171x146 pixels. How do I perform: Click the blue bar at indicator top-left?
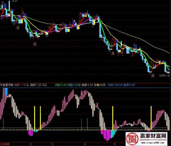tap(6, 91)
